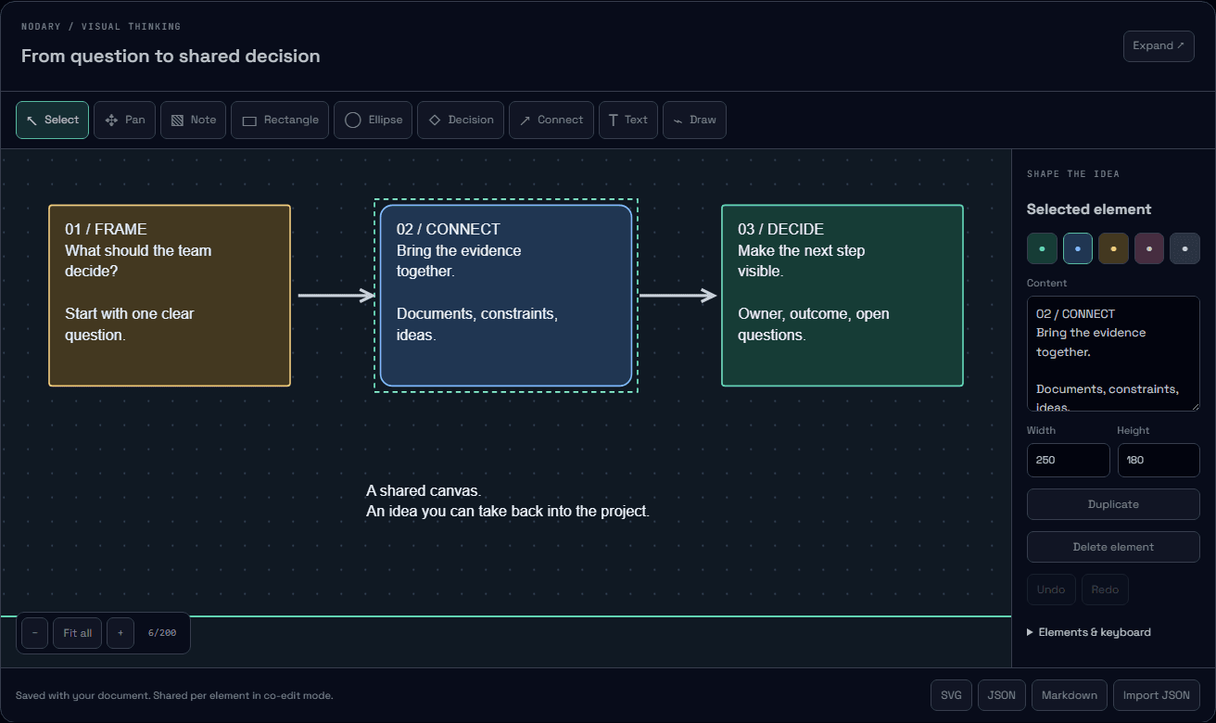Duplicate the selected element
The image size is (1216, 723).
[x=1113, y=504]
